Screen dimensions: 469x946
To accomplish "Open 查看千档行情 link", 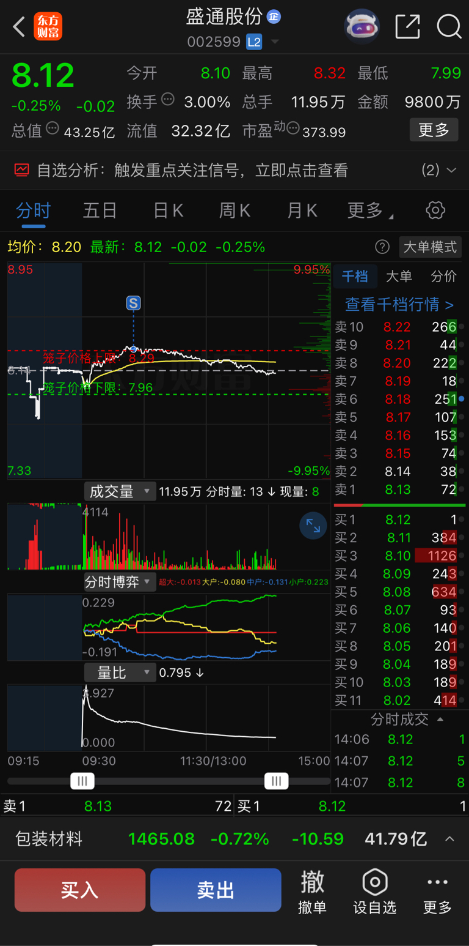I will pyautogui.click(x=399, y=304).
